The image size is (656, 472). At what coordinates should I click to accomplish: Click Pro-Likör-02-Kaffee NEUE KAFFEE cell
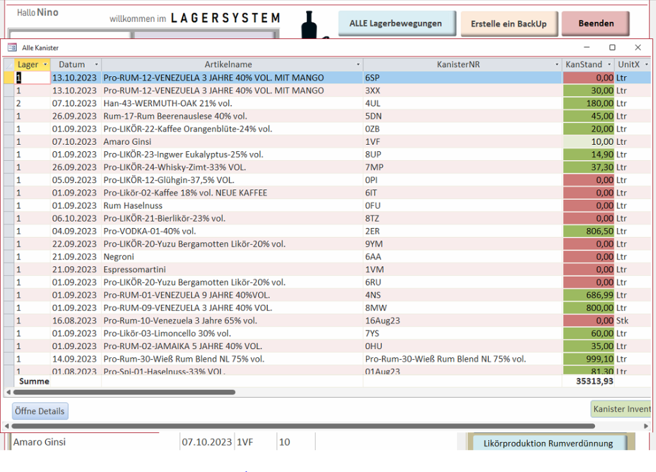[232, 193]
